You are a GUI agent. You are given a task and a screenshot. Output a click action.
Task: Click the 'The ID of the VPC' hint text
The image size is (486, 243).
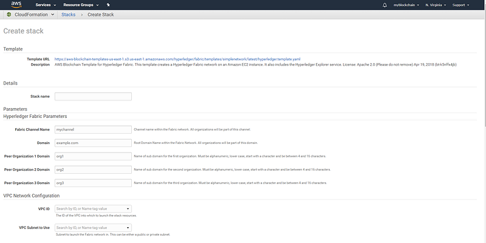pyautogui.click(x=97, y=216)
